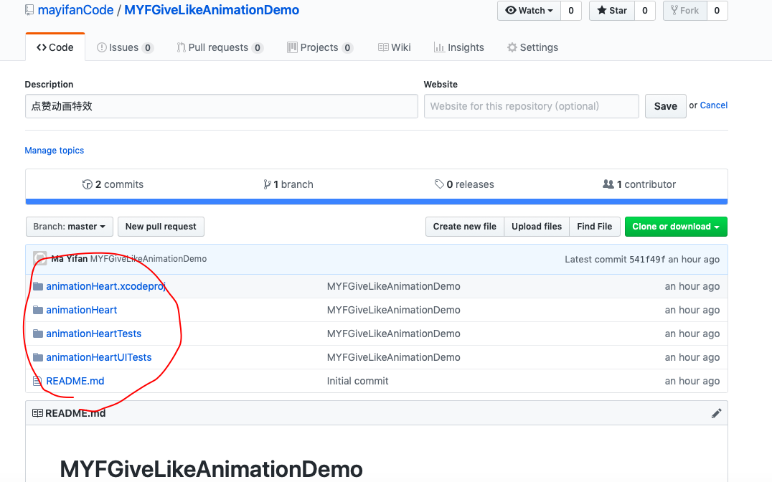Star the repository with the Star button

[612, 10]
